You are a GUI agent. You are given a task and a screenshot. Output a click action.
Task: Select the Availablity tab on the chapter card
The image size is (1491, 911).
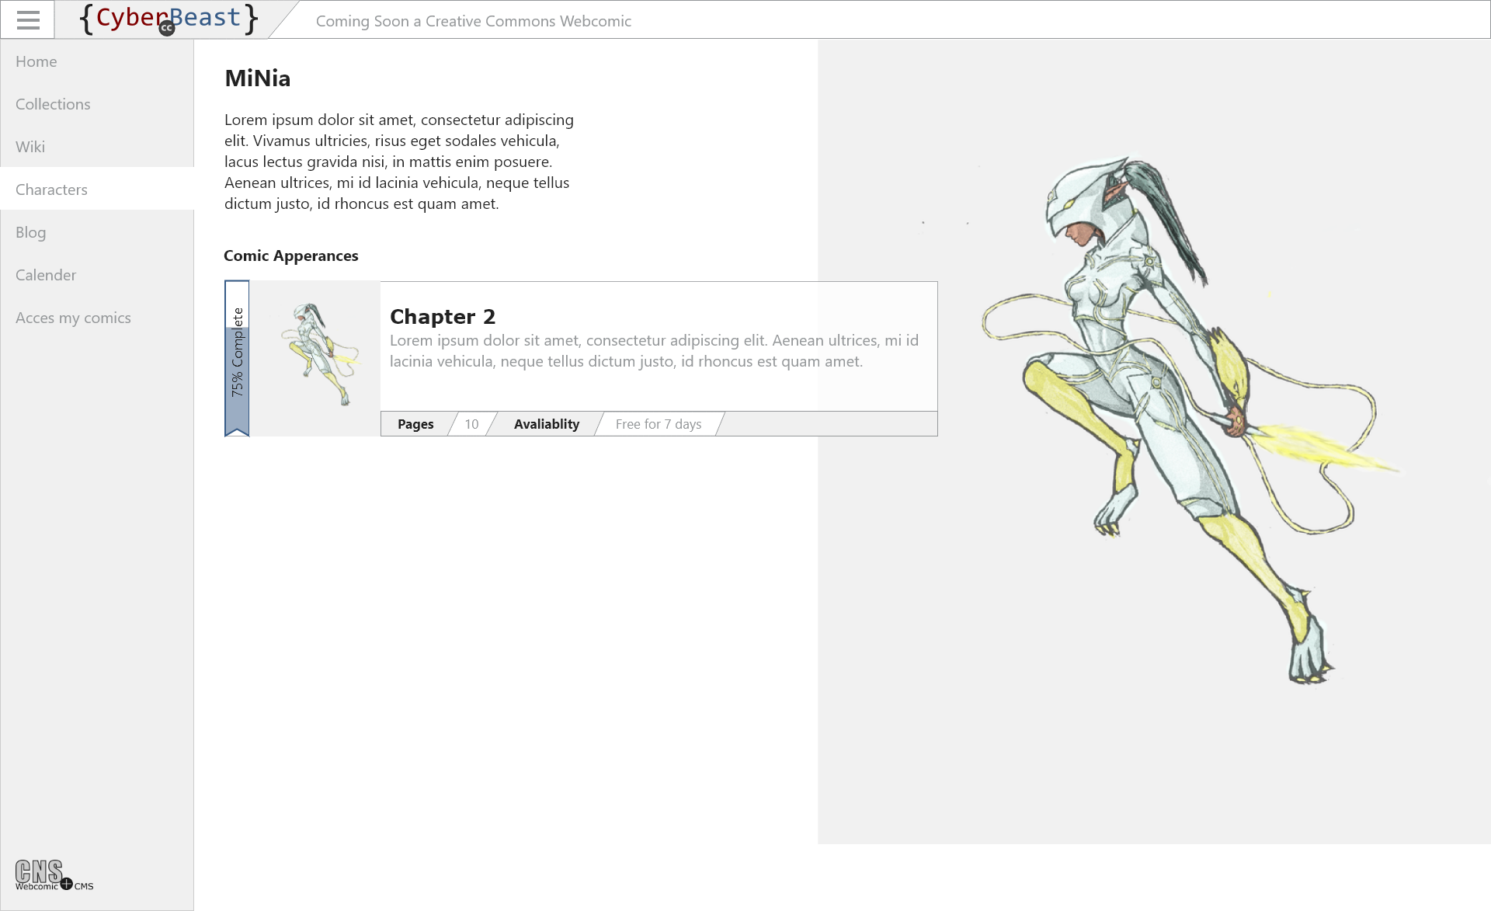[x=546, y=423]
